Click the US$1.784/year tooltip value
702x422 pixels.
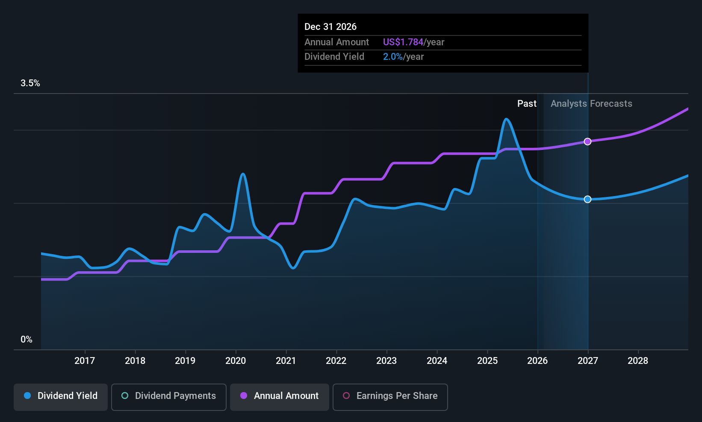413,42
